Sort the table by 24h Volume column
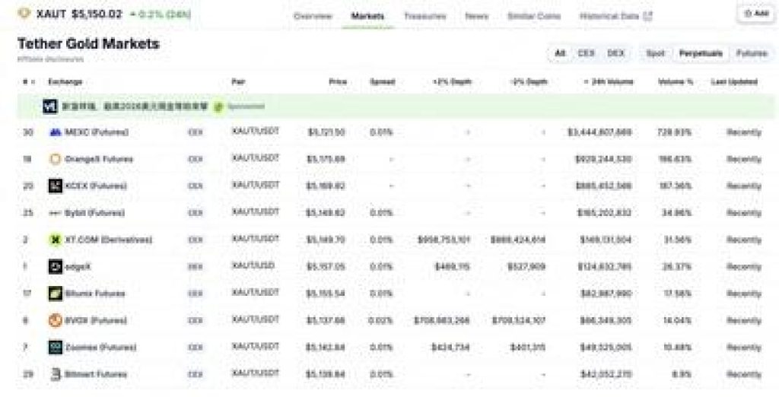This screenshot has height=397, width=779. [609, 81]
